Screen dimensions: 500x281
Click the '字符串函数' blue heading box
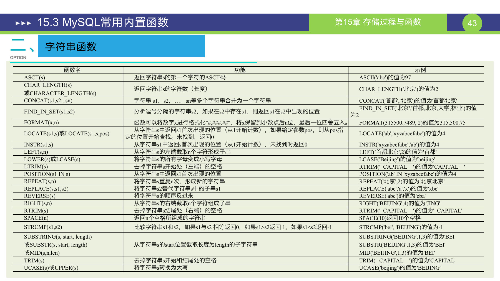tap(121, 46)
